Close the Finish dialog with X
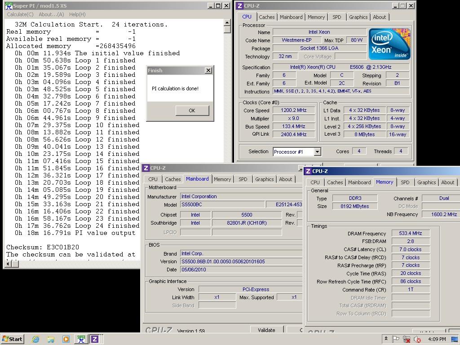 pos(208,71)
